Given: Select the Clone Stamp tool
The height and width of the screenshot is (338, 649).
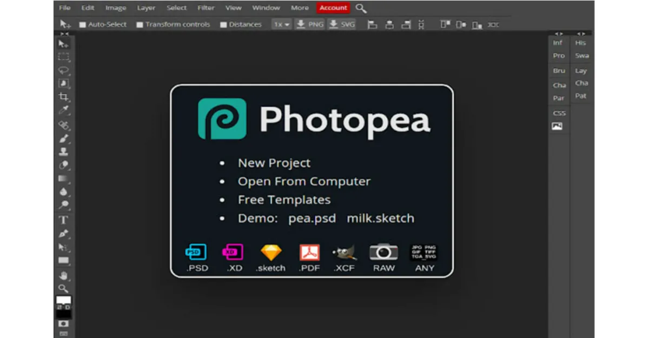Looking at the screenshot, I should (64, 152).
